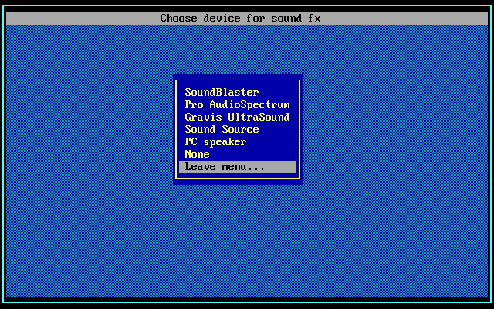This screenshot has height=309, width=494.
Task: Click the word 'Leave' in the grey bar
Action: 200,167
